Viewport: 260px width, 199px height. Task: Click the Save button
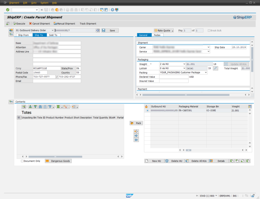pyautogui.click(x=110, y=30)
